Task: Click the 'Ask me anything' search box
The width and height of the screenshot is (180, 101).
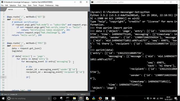Action: coord(29,98)
